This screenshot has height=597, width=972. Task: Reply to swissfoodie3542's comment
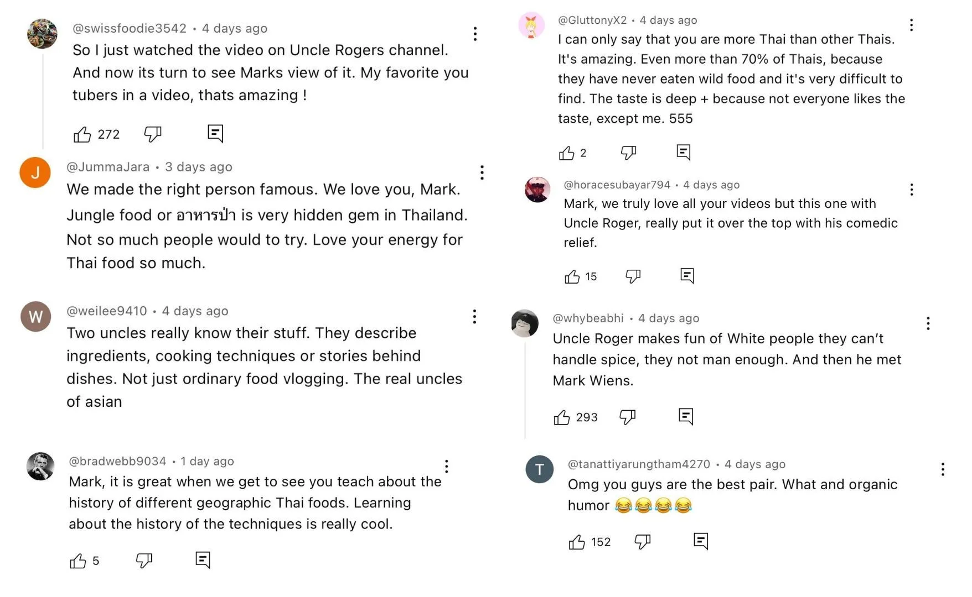(215, 133)
